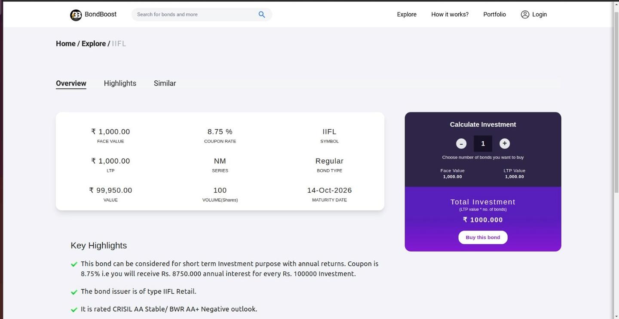This screenshot has height=319, width=619.
Task: Go to Portfolio
Action: pos(494,15)
